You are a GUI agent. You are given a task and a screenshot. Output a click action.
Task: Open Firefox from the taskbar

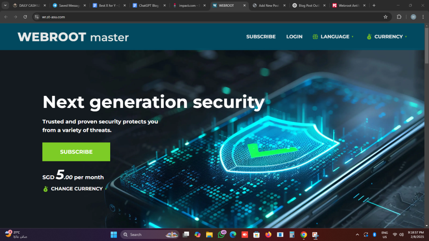click(x=268, y=234)
